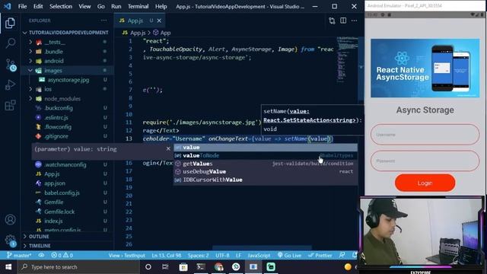This screenshot has width=487, height=274.
Task: Click the master branch status bar item
Action: pos(18,256)
